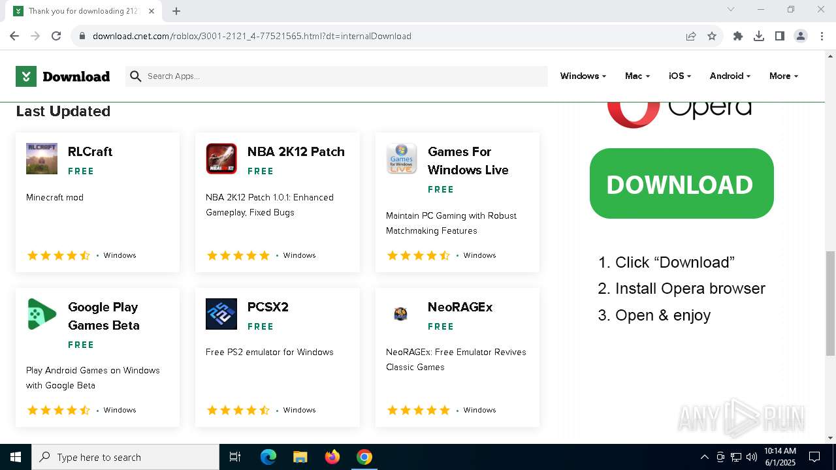Launch Firefox from taskbar
Viewport: 836px width, 470px height.
[332, 457]
